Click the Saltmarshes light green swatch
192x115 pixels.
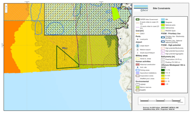[163, 28]
